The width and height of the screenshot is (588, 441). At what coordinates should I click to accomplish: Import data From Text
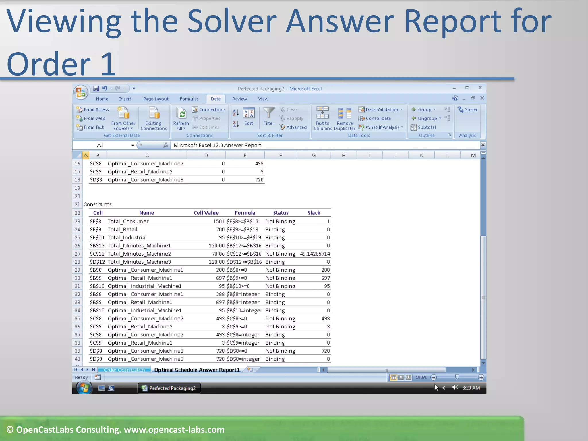click(90, 127)
